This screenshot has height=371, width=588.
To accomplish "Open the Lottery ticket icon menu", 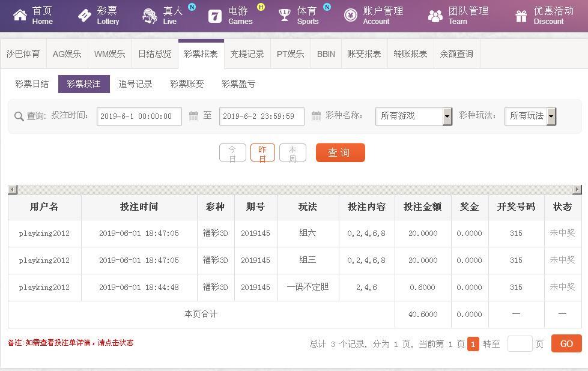I will (x=85, y=16).
